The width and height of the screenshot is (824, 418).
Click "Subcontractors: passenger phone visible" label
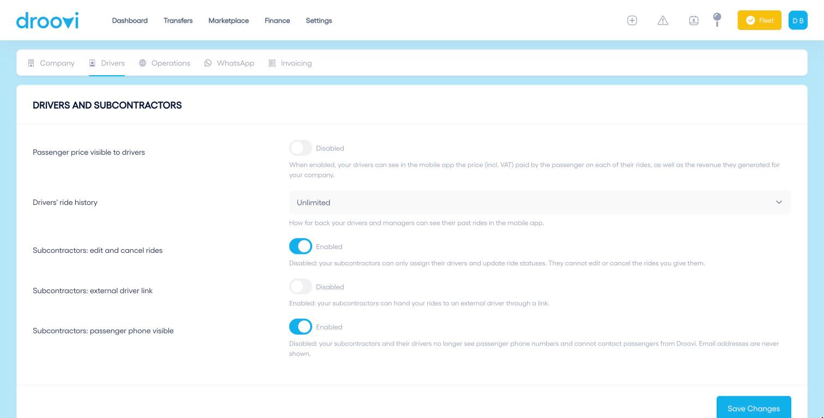point(103,331)
